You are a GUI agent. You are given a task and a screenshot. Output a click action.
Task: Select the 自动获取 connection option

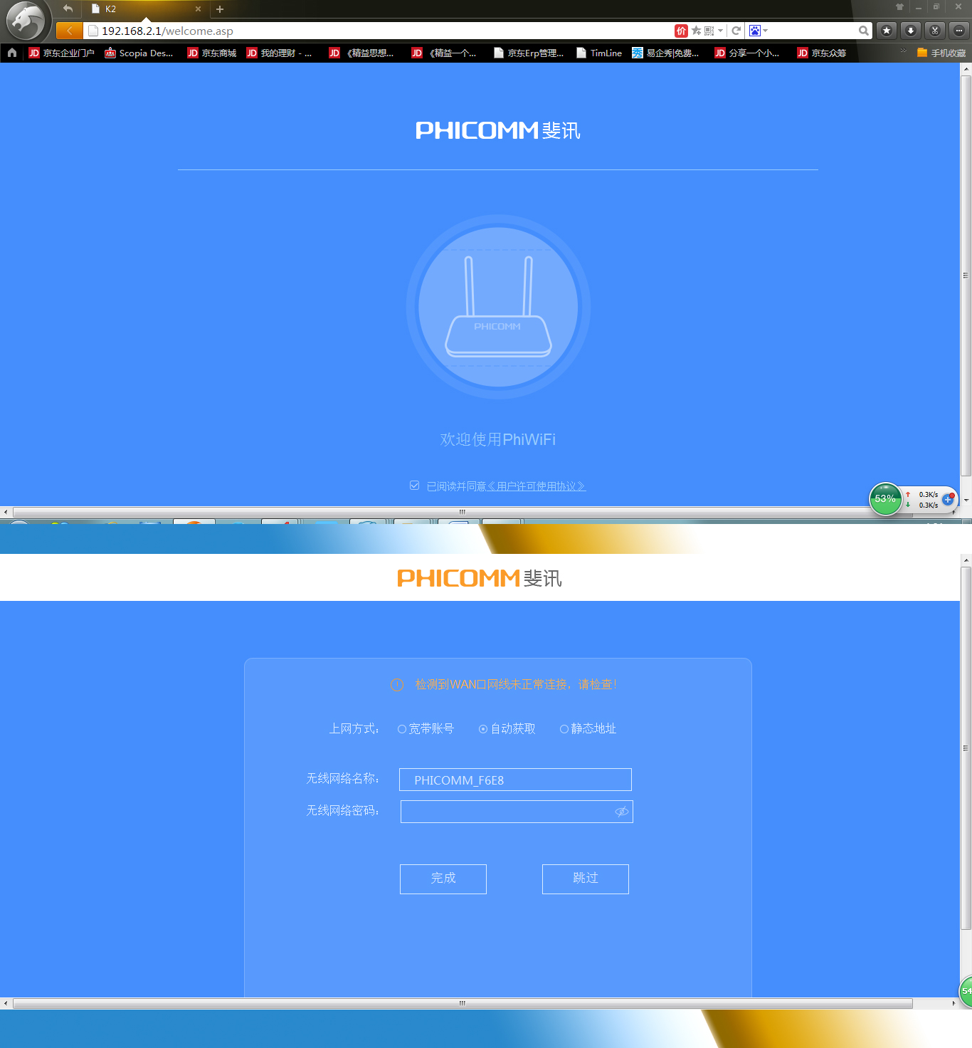point(507,728)
